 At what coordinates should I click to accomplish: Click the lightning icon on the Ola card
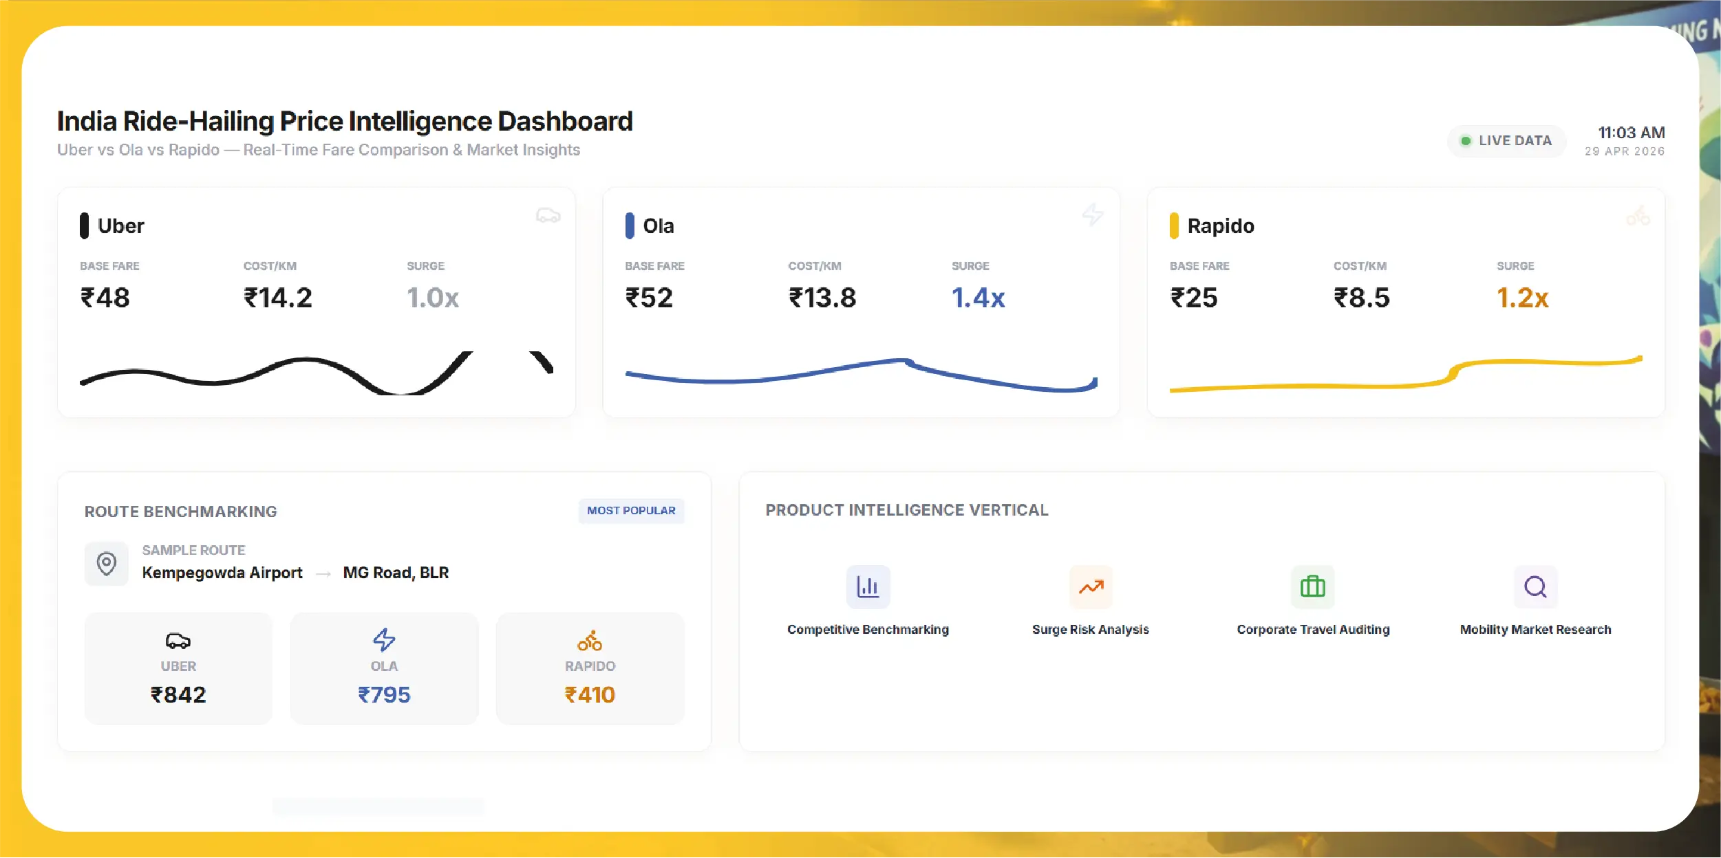1093,214
